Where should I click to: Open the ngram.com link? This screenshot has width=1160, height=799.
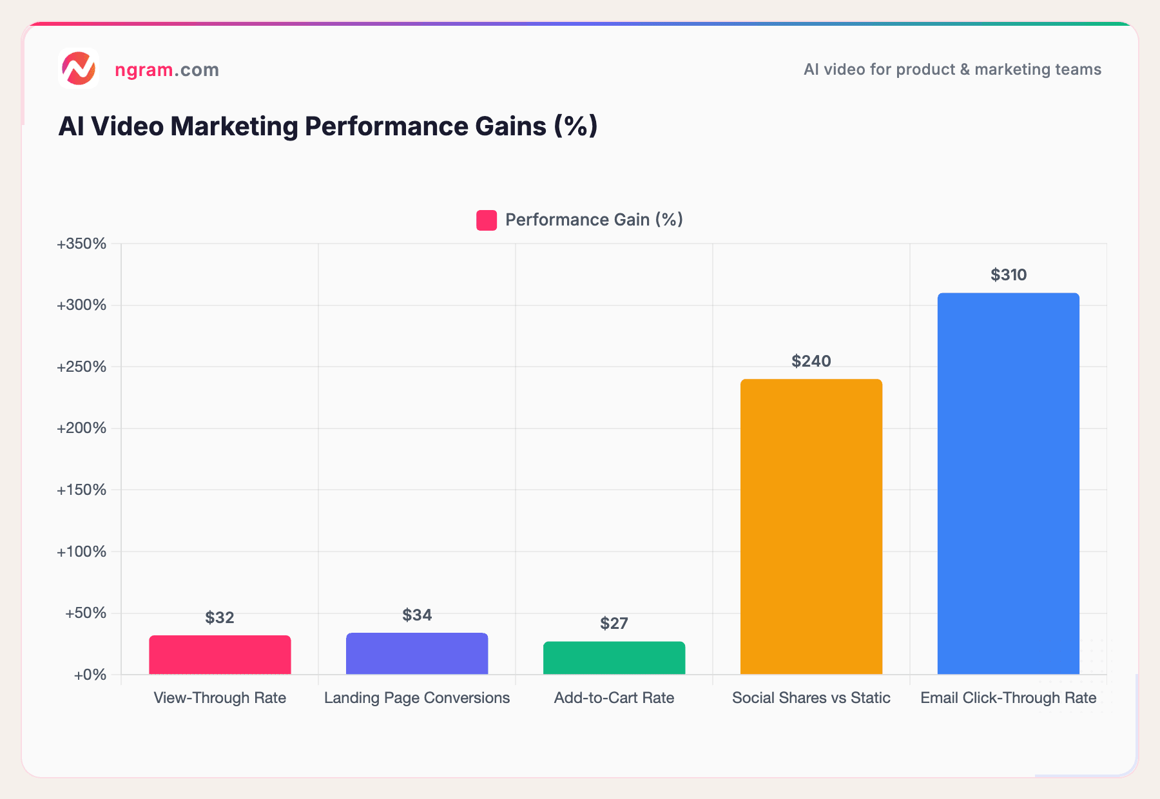tap(166, 69)
